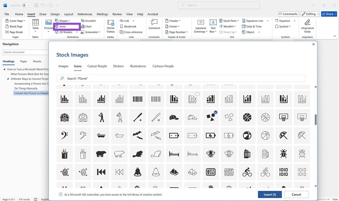Expand the Shapes dropdown
The image size is (339, 201).
click(69, 20)
